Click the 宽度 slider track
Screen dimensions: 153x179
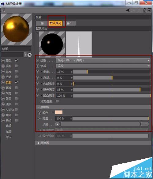(112, 72)
